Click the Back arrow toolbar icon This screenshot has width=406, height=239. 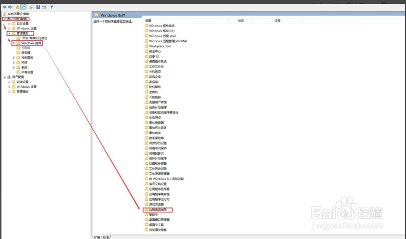4,7
